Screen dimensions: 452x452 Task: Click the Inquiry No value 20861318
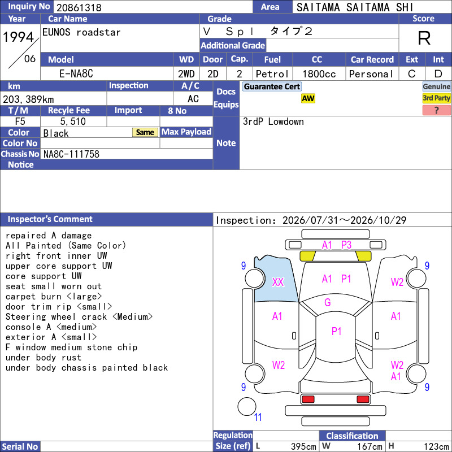coord(79,7)
